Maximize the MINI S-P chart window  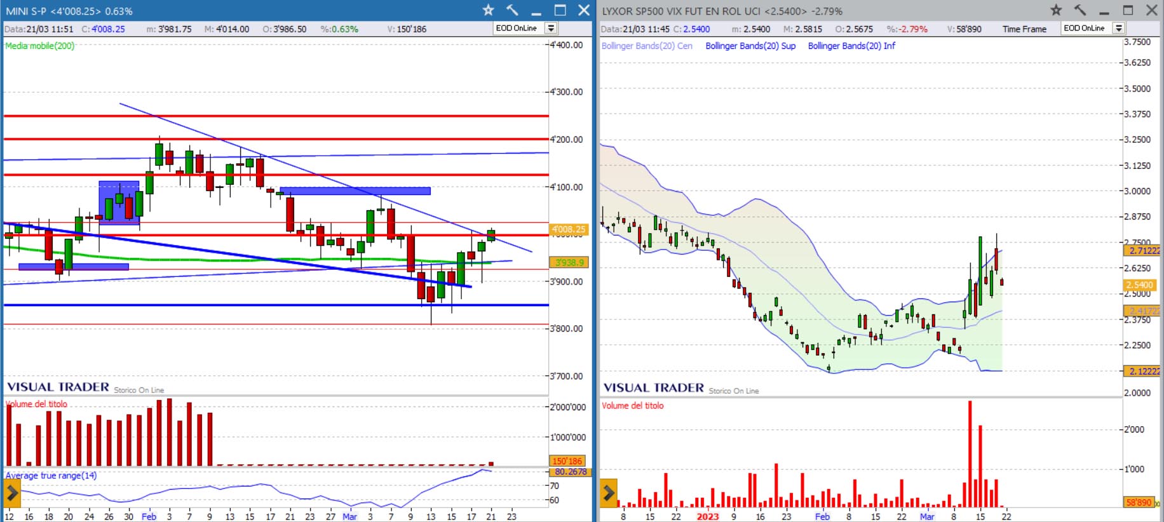(560, 10)
